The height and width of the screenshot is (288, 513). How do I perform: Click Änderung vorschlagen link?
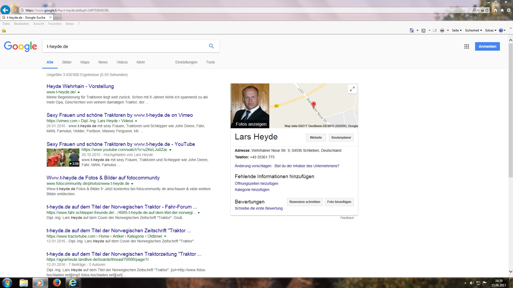coord(253,166)
